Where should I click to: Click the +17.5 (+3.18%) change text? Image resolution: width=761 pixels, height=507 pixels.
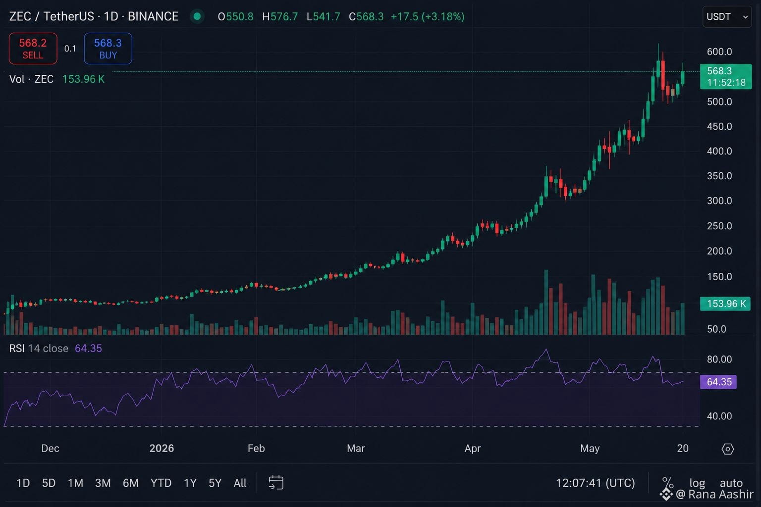click(428, 16)
